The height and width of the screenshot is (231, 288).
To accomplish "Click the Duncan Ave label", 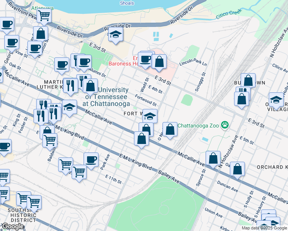I will tap(228, 186).
